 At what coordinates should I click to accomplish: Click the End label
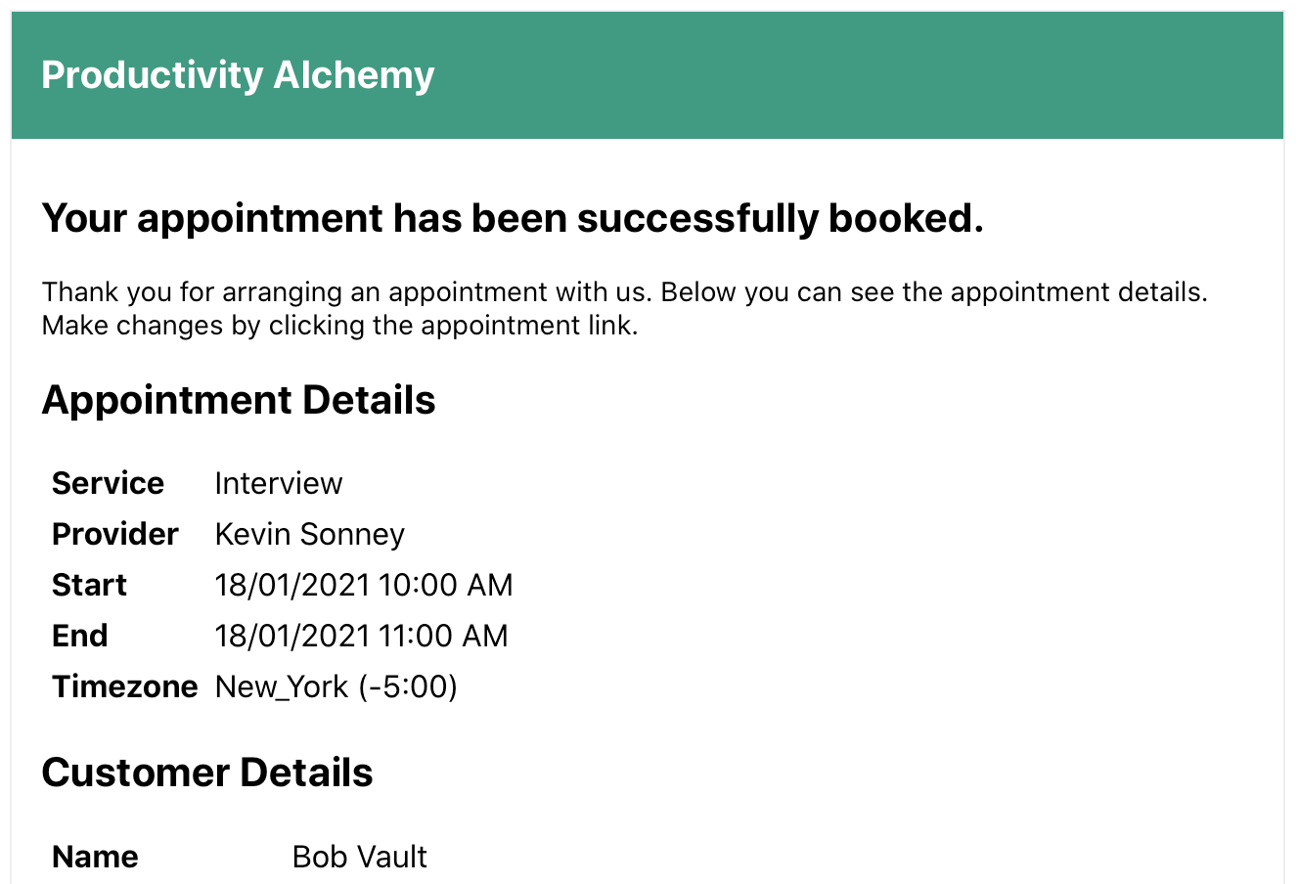tap(80, 636)
